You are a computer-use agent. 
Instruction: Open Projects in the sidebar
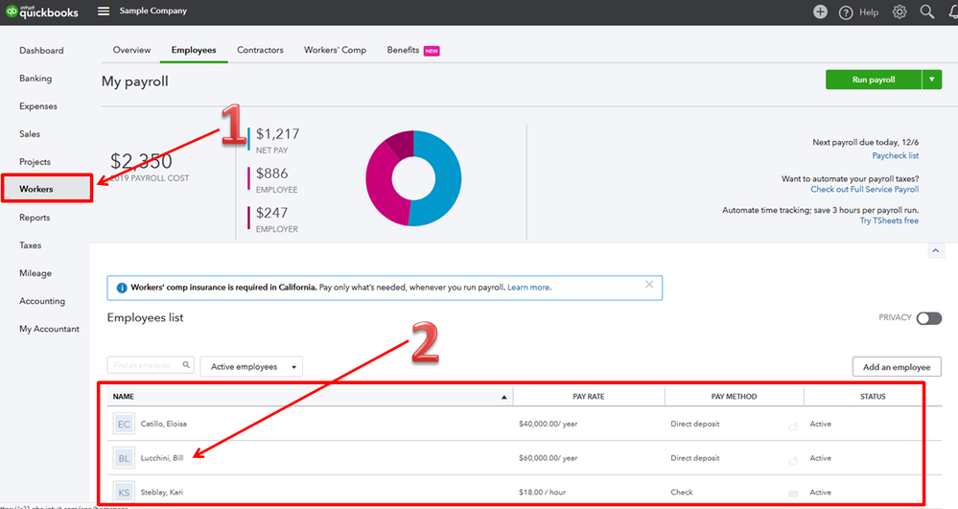click(x=35, y=162)
